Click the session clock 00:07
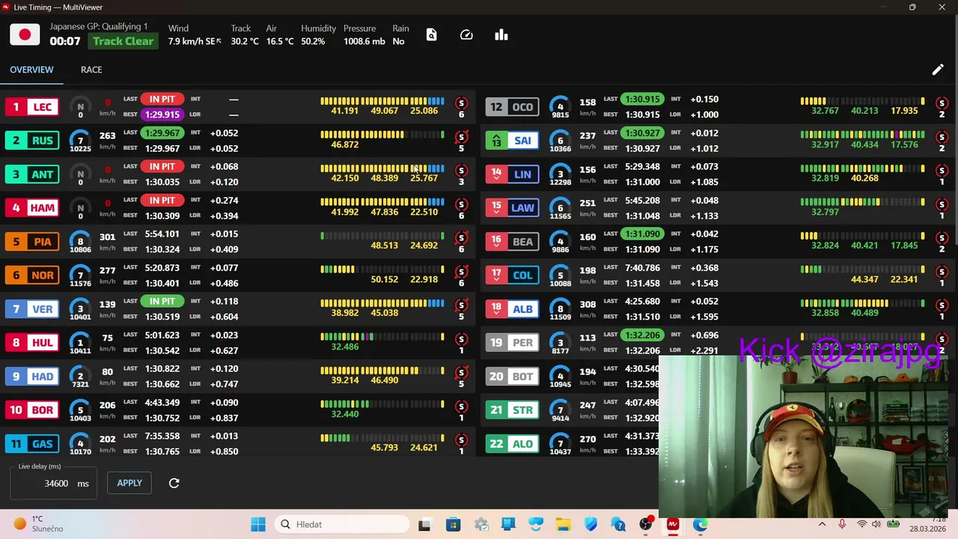Viewport: 958px width, 539px height. [65, 41]
